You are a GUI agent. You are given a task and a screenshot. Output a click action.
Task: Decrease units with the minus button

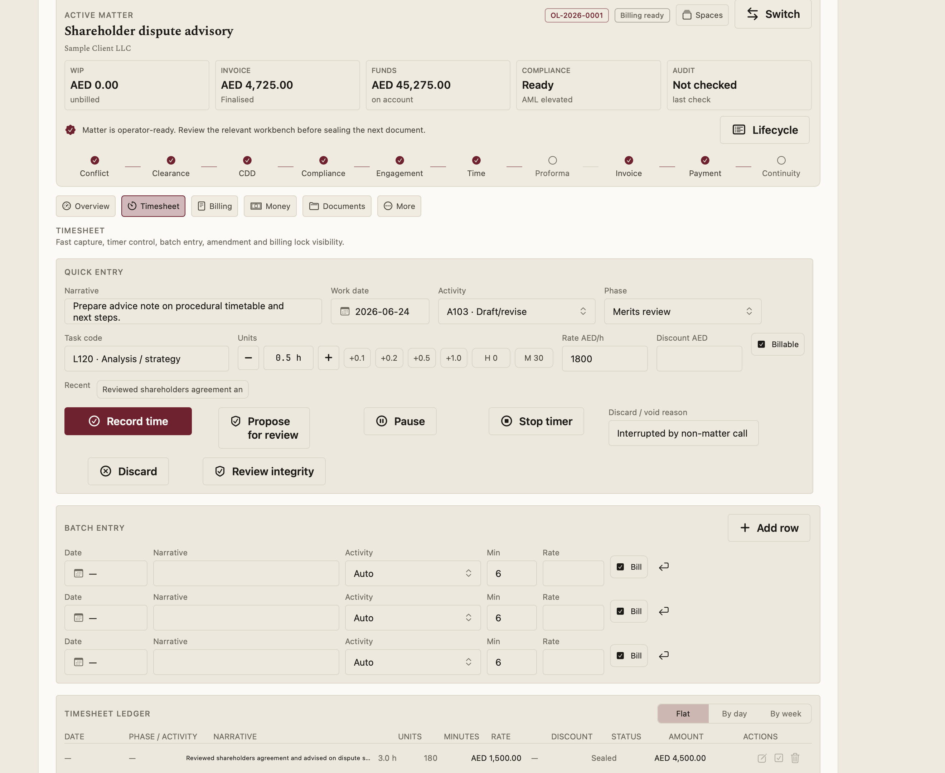(x=248, y=358)
